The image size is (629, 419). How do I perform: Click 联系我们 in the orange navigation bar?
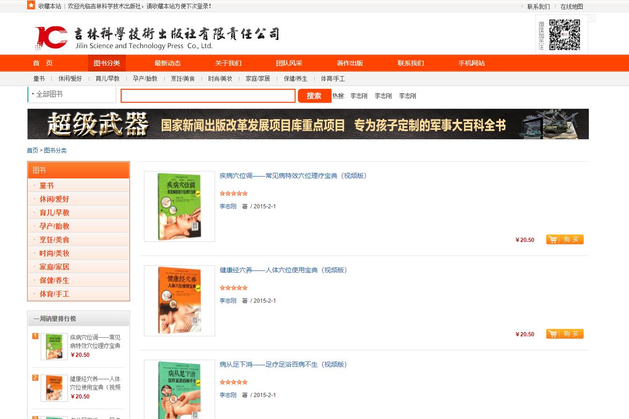click(411, 63)
